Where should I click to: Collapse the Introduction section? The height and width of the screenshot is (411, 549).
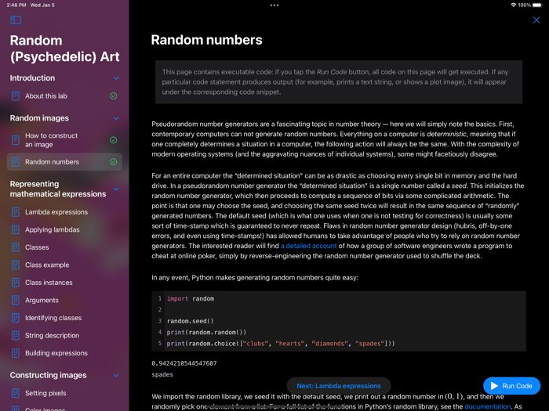[x=116, y=78]
